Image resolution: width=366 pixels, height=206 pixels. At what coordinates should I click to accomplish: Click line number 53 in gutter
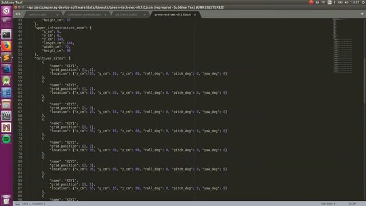coord(20,58)
